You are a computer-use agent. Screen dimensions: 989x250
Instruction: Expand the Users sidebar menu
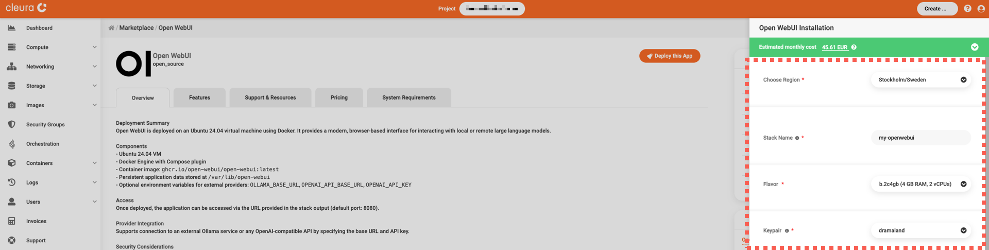(x=94, y=202)
